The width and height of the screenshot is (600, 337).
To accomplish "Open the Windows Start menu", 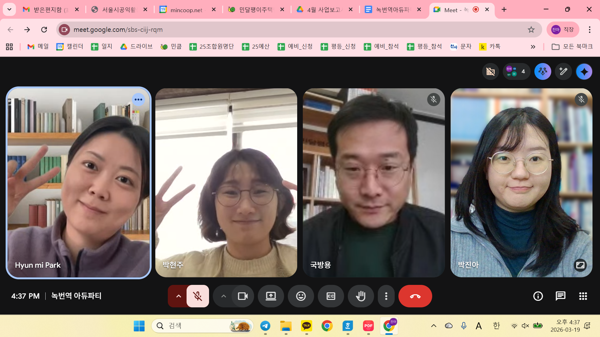I will point(139,326).
